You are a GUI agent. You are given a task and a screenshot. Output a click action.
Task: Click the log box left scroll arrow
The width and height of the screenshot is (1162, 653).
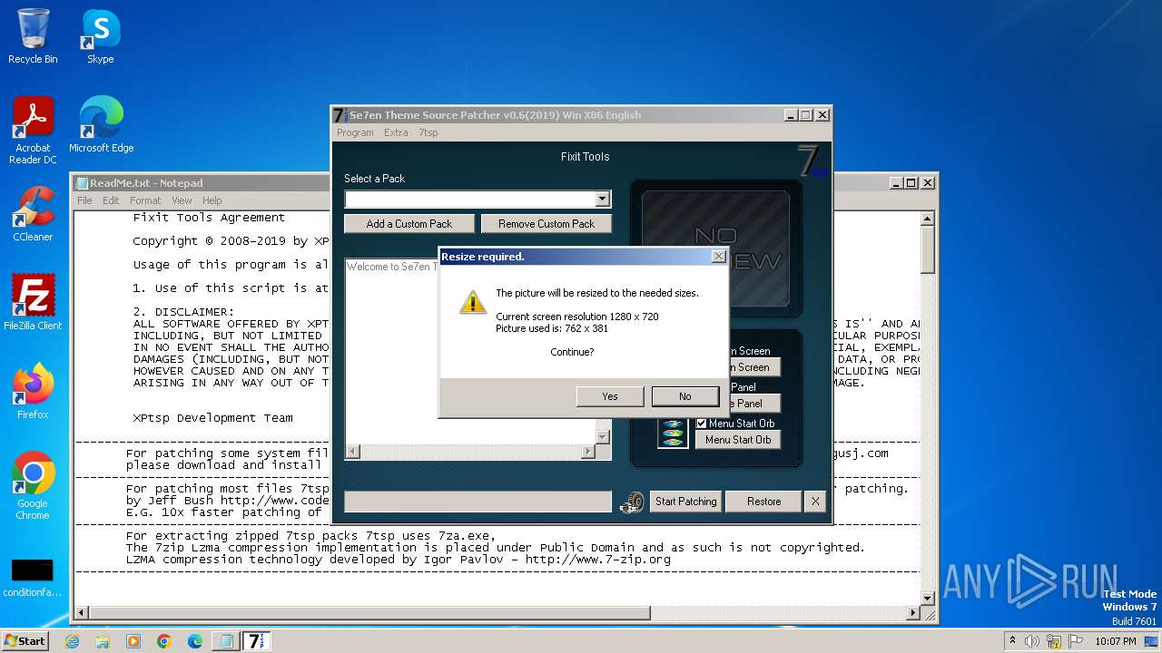pyautogui.click(x=352, y=452)
